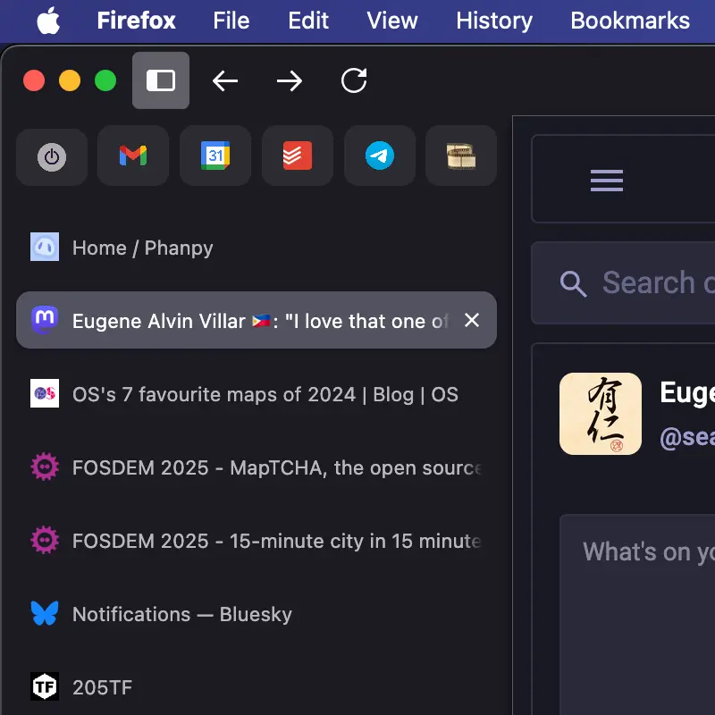The height and width of the screenshot is (715, 715).
Task: Switch to the Home / Phanpy tab
Action: [x=143, y=248]
